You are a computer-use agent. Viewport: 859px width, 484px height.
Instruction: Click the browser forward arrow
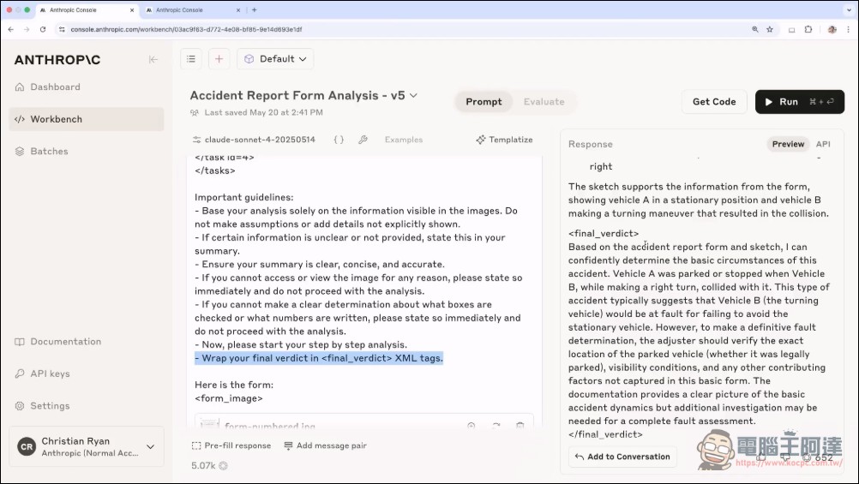27,30
